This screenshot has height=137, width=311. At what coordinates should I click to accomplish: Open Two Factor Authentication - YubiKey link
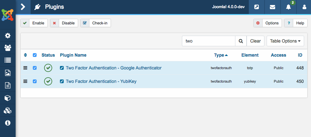[101, 81]
